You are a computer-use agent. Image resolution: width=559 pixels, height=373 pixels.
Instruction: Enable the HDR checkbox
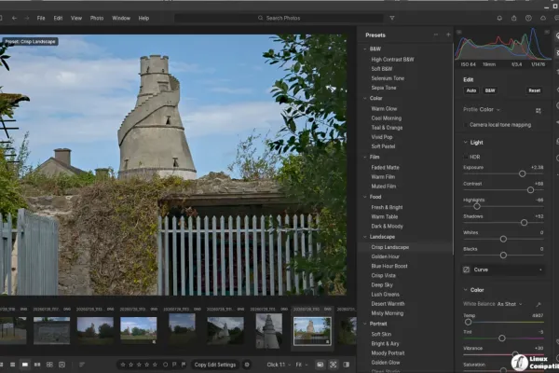point(466,157)
